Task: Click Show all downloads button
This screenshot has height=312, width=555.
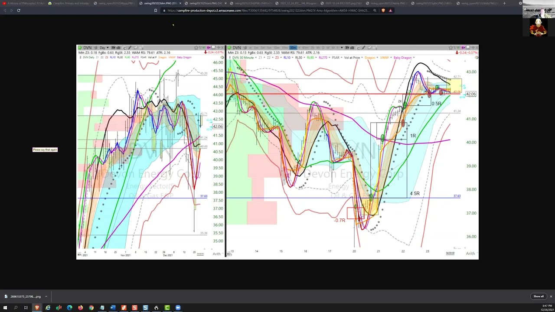Action: pyautogui.click(x=539, y=296)
